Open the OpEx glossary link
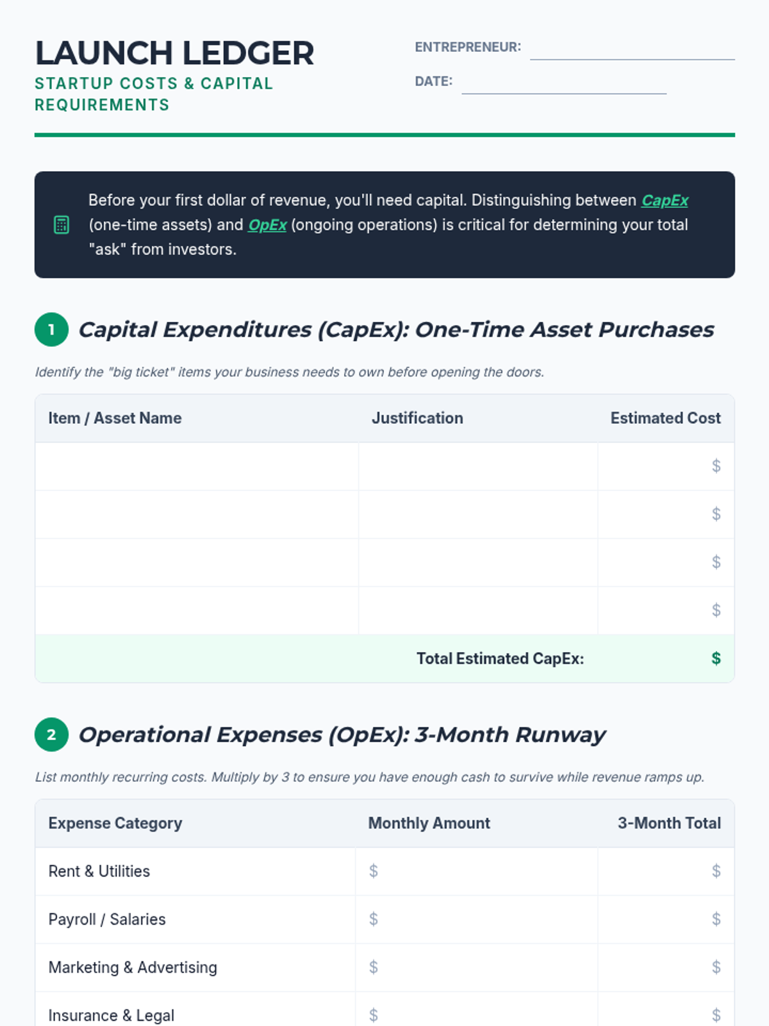Viewport: 769px width, 1026px height. [x=267, y=225]
